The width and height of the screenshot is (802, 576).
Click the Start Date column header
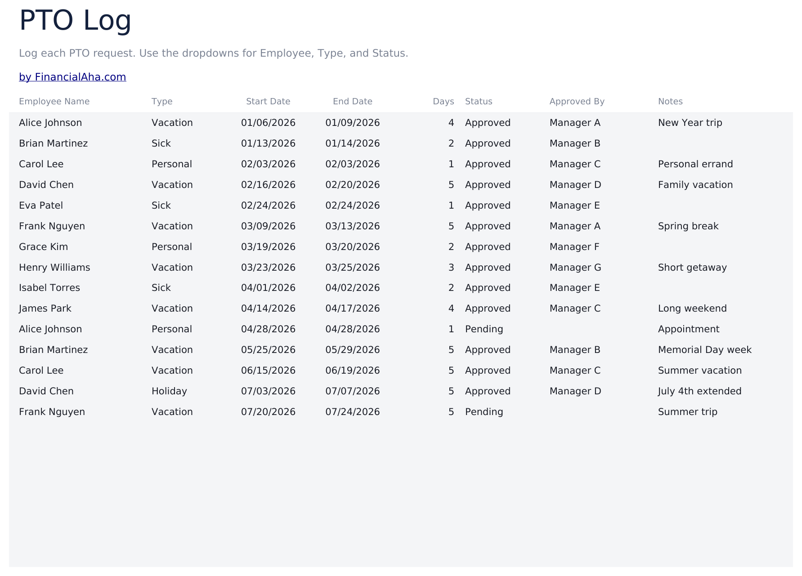tap(268, 102)
